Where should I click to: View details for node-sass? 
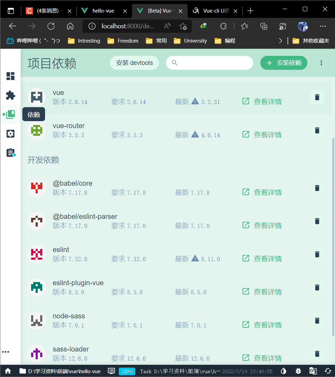coord(262,325)
